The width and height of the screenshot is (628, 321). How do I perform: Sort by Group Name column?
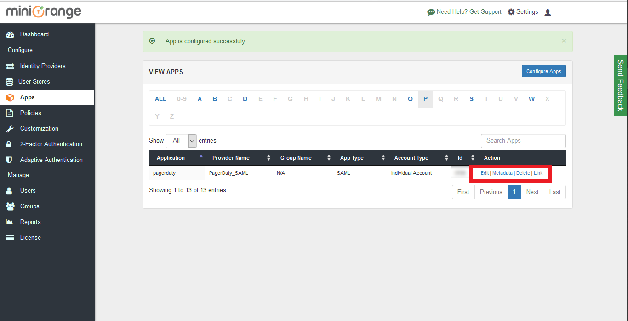(x=303, y=158)
